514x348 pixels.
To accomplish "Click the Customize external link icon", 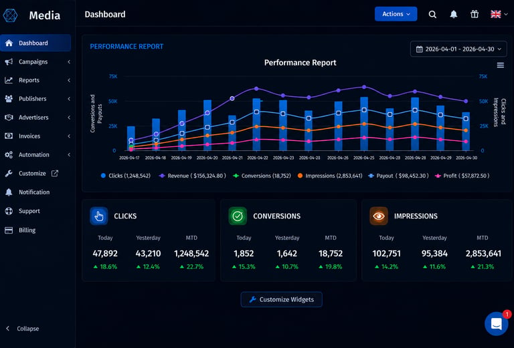I will (x=55, y=174).
